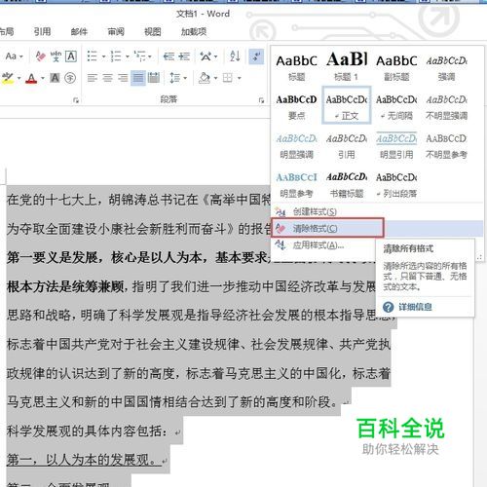The width and height of the screenshot is (487, 487).
Task: Expand the paragraph Shading dropdown arrow
Action: pos(215,78)
